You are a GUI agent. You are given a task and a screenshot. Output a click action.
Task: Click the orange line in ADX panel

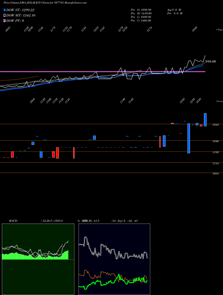[113, 276]
